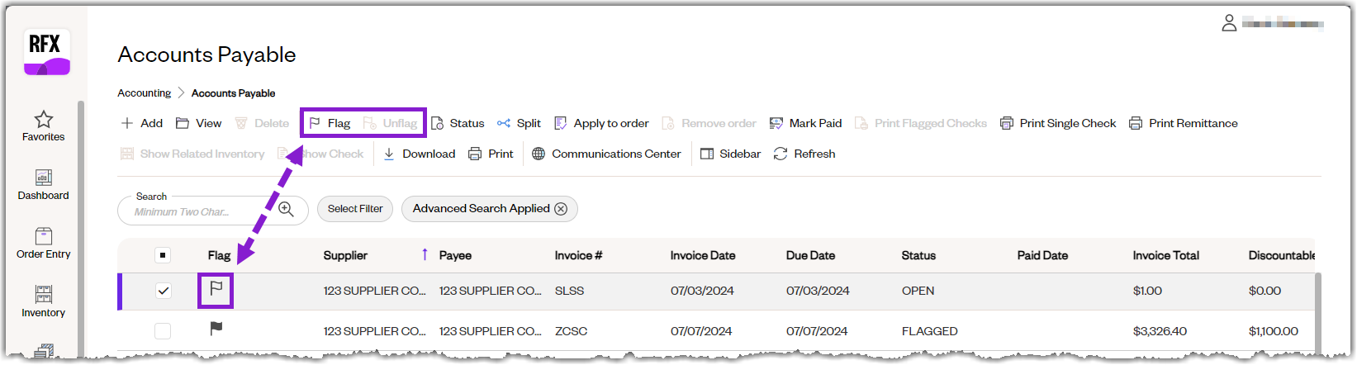Clear the Advanced Search Applied filter
This screenshot has height=365, width=1357.
coord(561,209)
